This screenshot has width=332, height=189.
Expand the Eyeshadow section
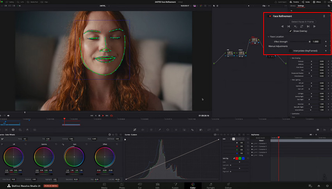pos(291,114)
